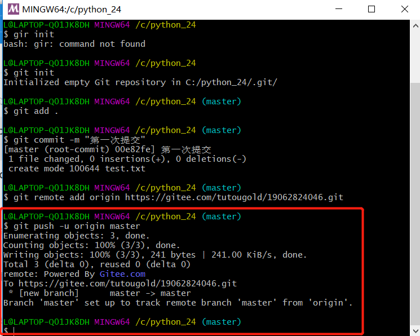Click the first prompt line without '(master)'

tap(99, 25)
